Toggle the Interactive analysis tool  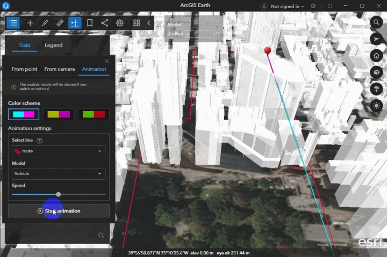75,23
